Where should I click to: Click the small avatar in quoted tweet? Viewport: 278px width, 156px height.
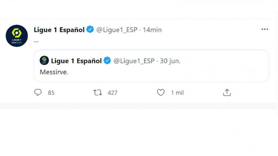coord(44,60)
